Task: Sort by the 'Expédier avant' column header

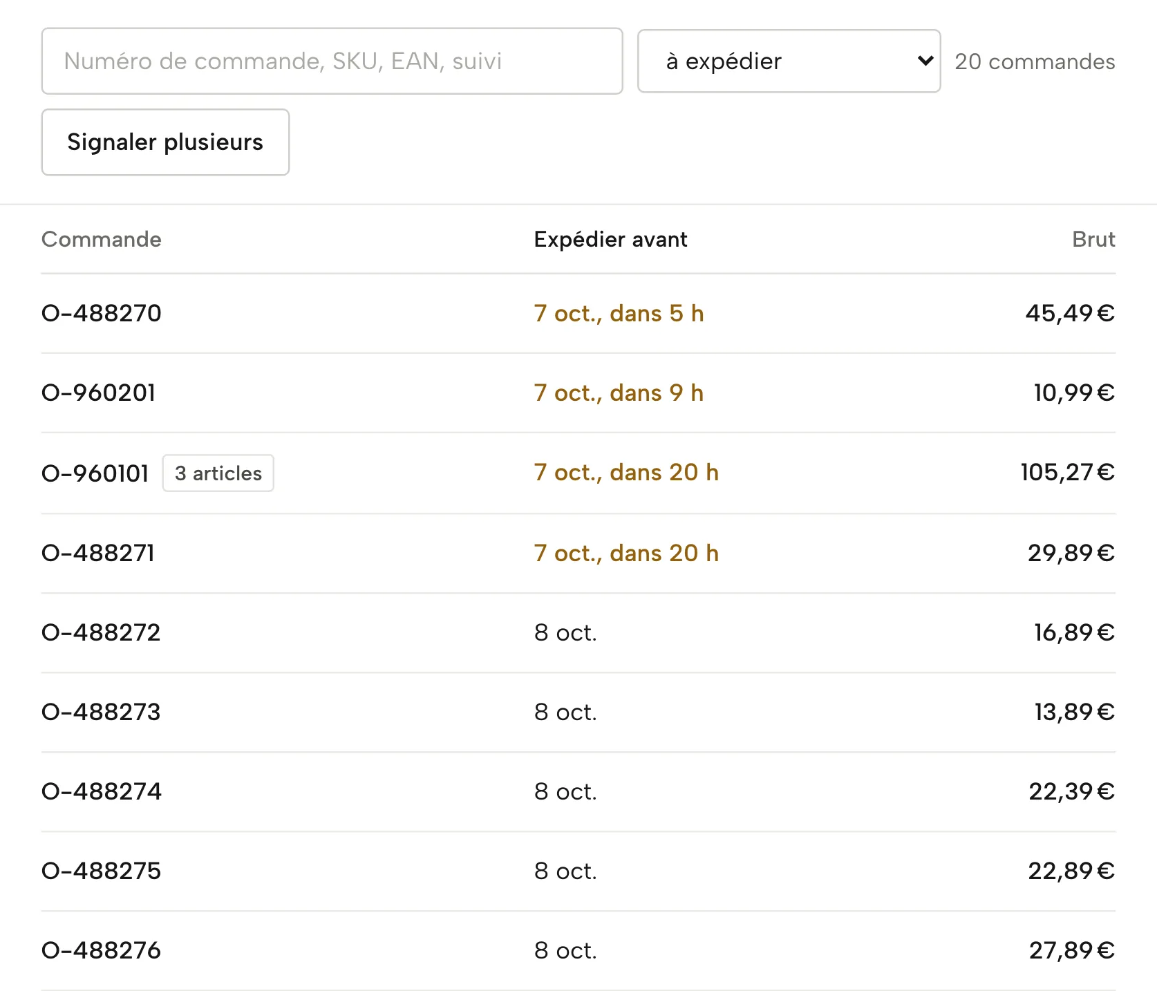Action: pyautogui.click(x=610, y=239)
